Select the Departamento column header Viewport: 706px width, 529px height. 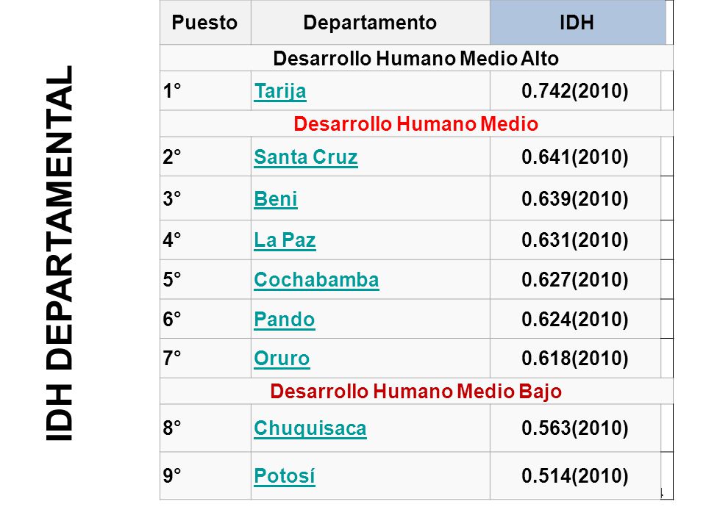[370, 23]
